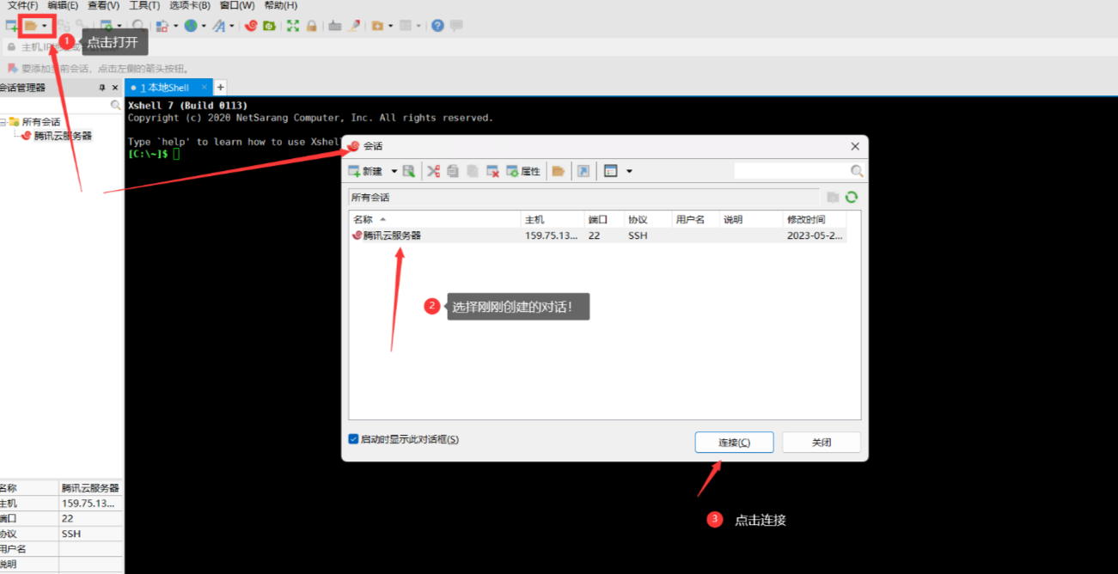1118x574 pixels.
Task: Click the delete session icon with red X
Action: [x=492, y=171]
